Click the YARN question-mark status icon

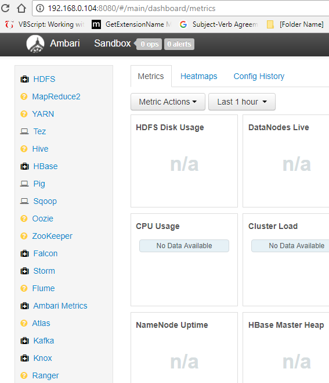tap(24, 114)
